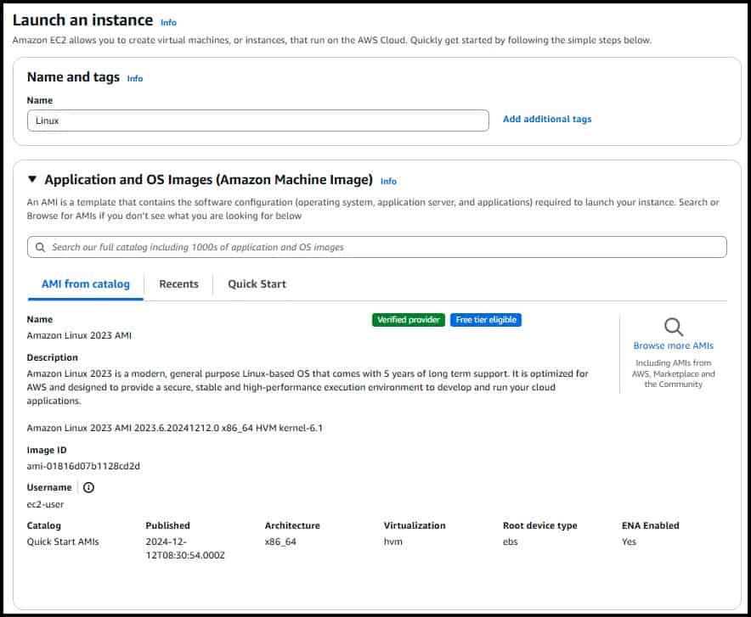751x617 pixels.
Task: Select the AMI from catalog tab
Action: [86, 283]
